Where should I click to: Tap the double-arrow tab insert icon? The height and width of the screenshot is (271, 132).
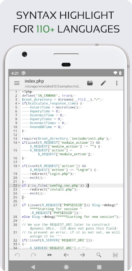(x=50, y=255)
